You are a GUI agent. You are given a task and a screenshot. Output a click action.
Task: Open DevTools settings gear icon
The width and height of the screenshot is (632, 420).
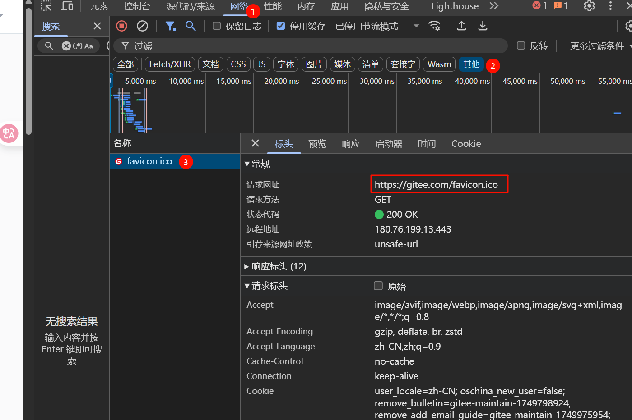[589, 6]
